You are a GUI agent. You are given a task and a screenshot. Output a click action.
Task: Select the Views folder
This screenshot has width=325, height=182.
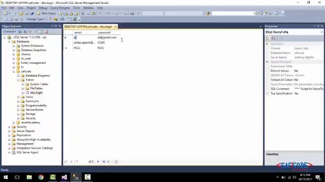point(29,97)
